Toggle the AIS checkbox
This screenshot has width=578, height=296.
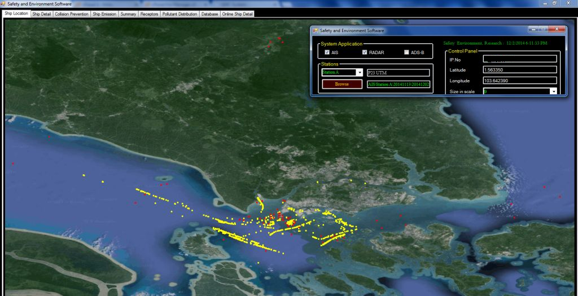point(327,52)
